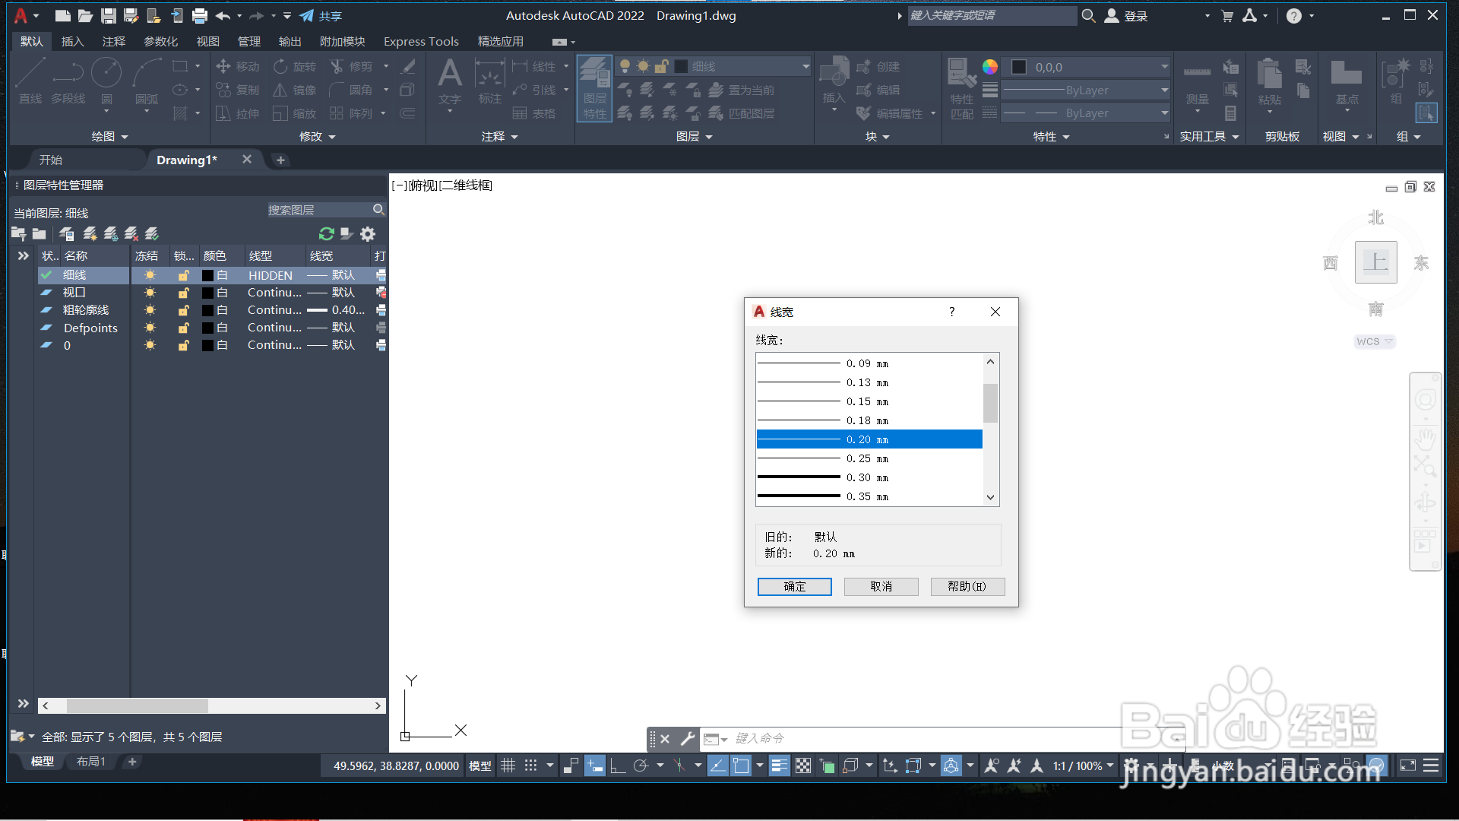Click the command line input field

942,738
